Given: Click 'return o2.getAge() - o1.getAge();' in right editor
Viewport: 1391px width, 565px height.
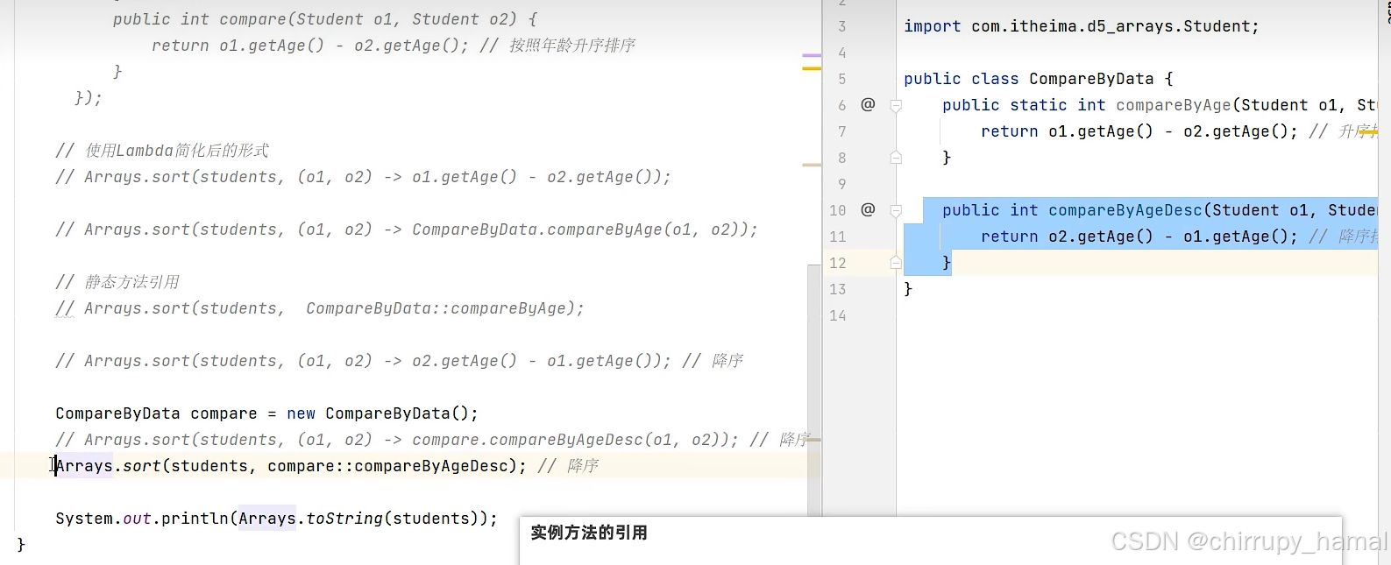Looking at the screenshot, I should [1139, 237].
